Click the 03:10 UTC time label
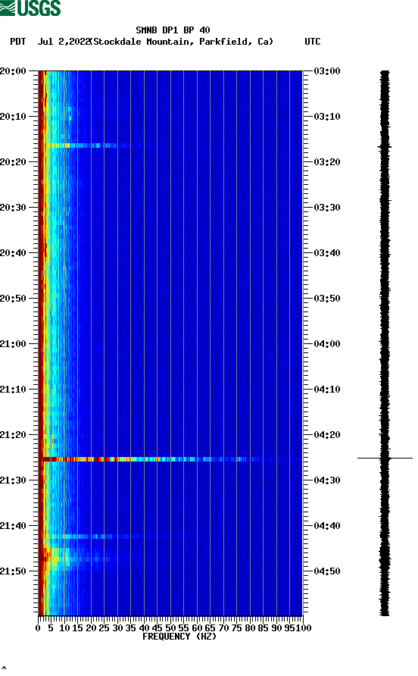Image resolution: width=418 pixels, height=676 pixels. coord(327,117)
